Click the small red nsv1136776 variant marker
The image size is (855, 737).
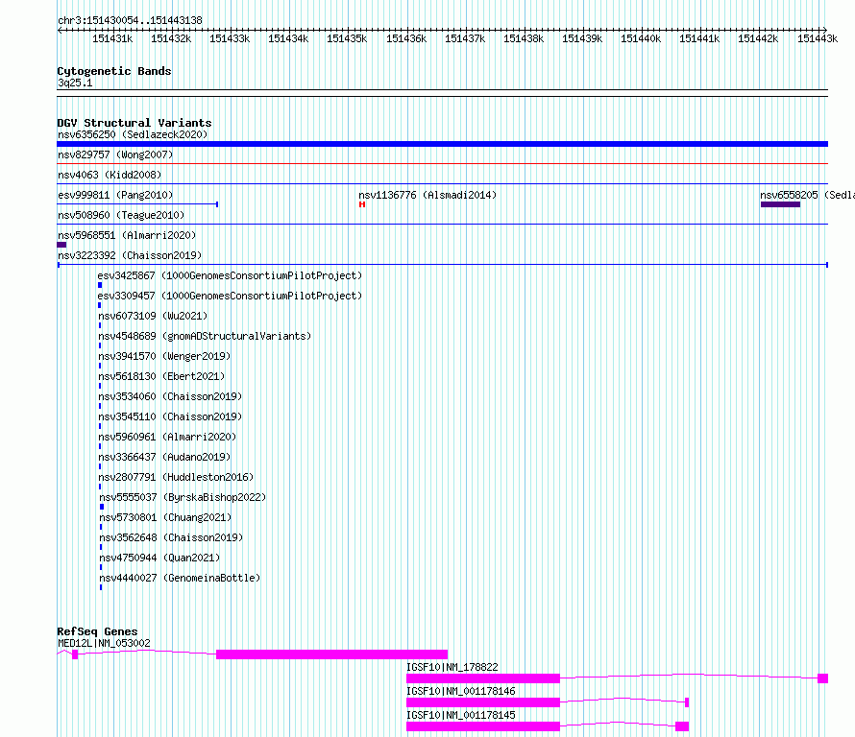pyautogui.click(x=362, y=204)
